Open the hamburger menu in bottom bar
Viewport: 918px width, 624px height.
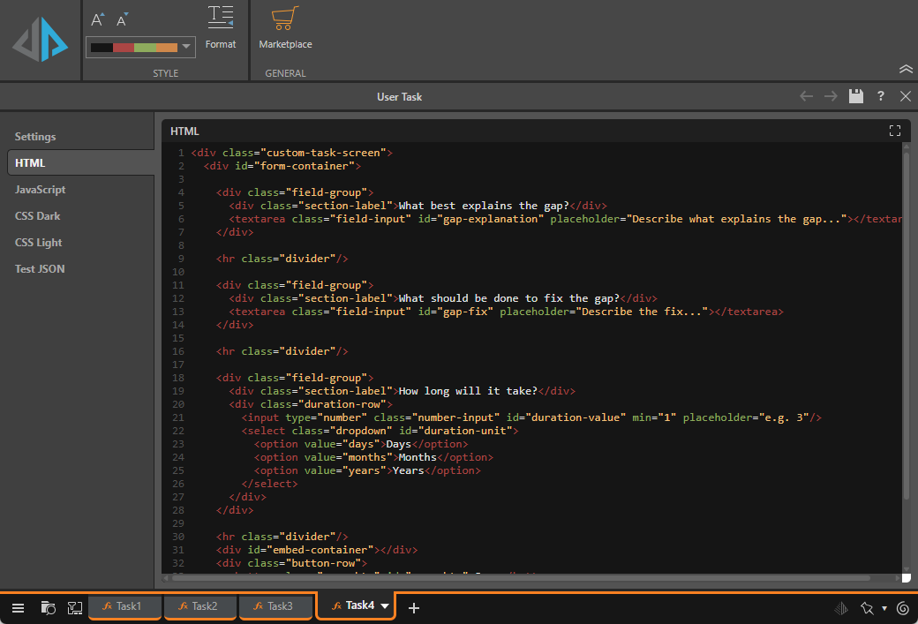point(18,607)
